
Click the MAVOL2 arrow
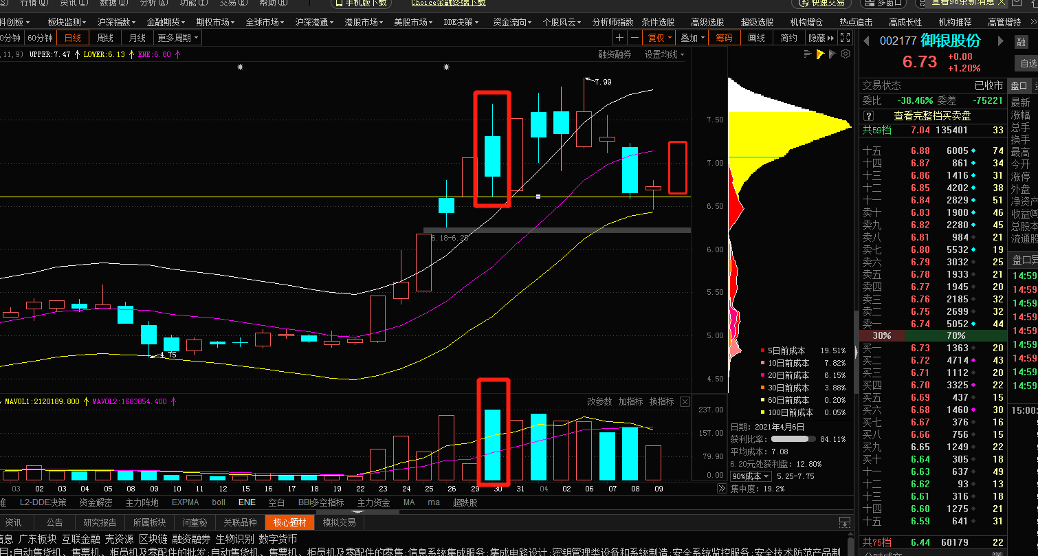click(173, 401)
